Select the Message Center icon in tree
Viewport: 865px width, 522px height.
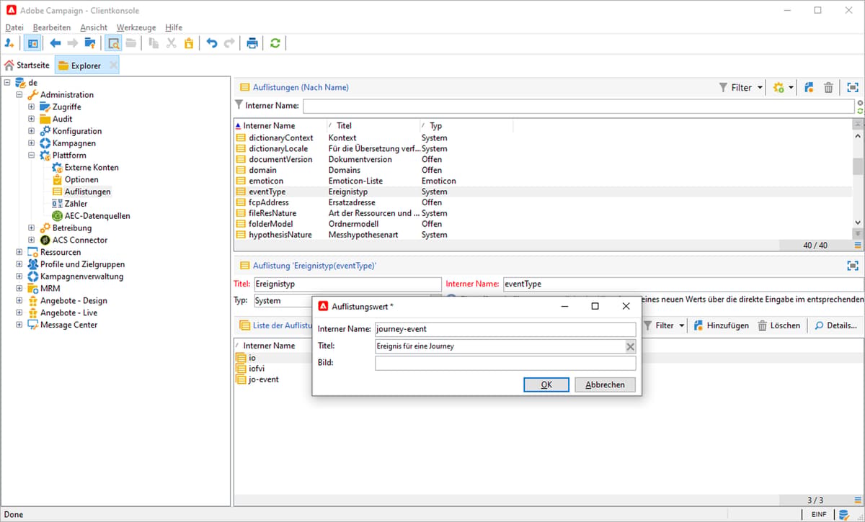coord(33,325)
